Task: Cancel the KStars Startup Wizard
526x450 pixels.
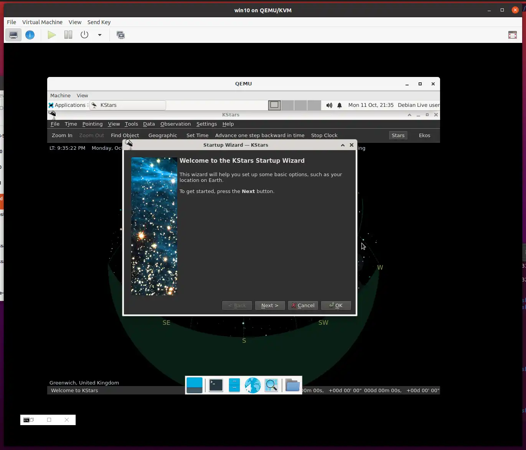Action: click(303, 305)
